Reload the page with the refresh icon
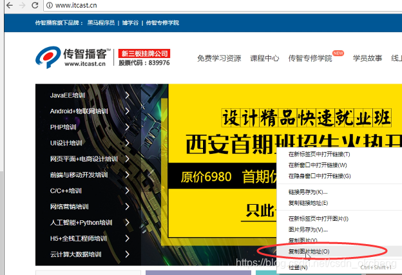The image size is (402, 275). 35,5
